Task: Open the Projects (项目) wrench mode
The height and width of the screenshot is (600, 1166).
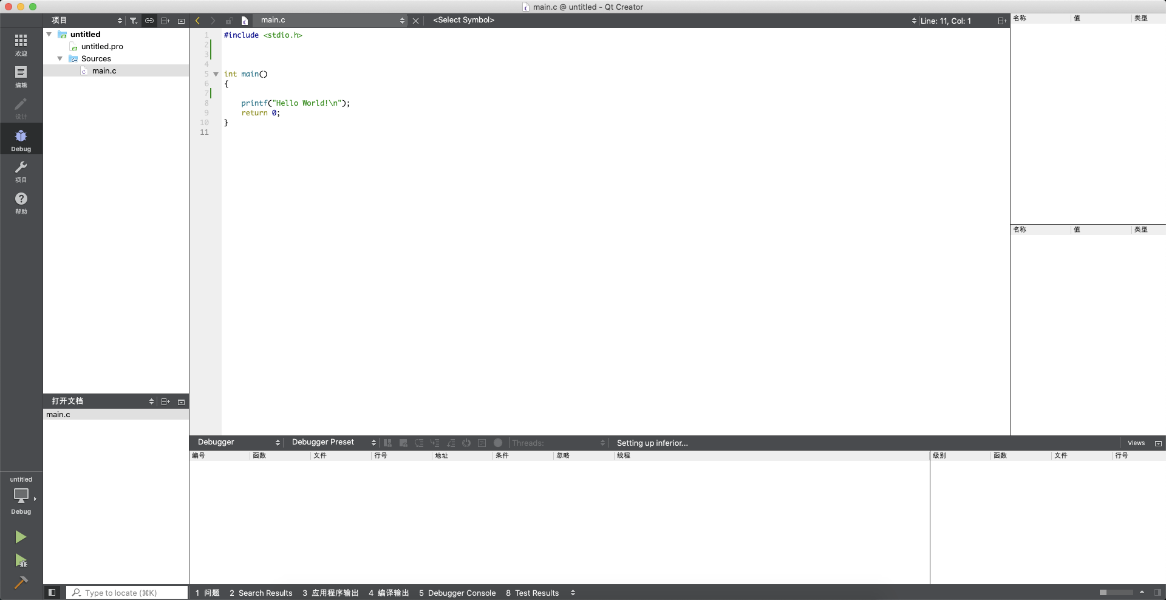Action: (x=21, y=171)
